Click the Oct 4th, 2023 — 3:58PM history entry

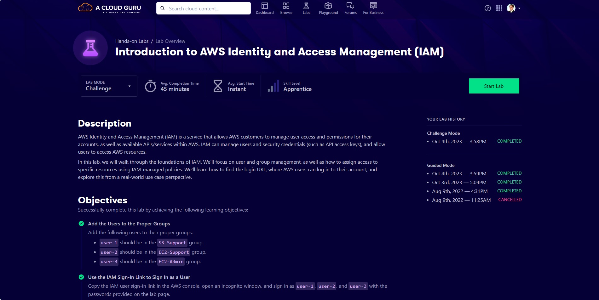459,142
